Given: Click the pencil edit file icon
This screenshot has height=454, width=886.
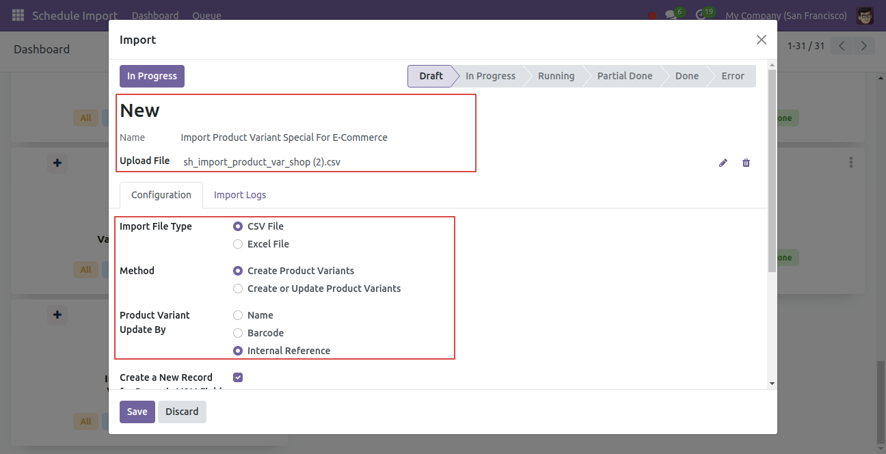Looking at the screenshot, I should 723,163.
